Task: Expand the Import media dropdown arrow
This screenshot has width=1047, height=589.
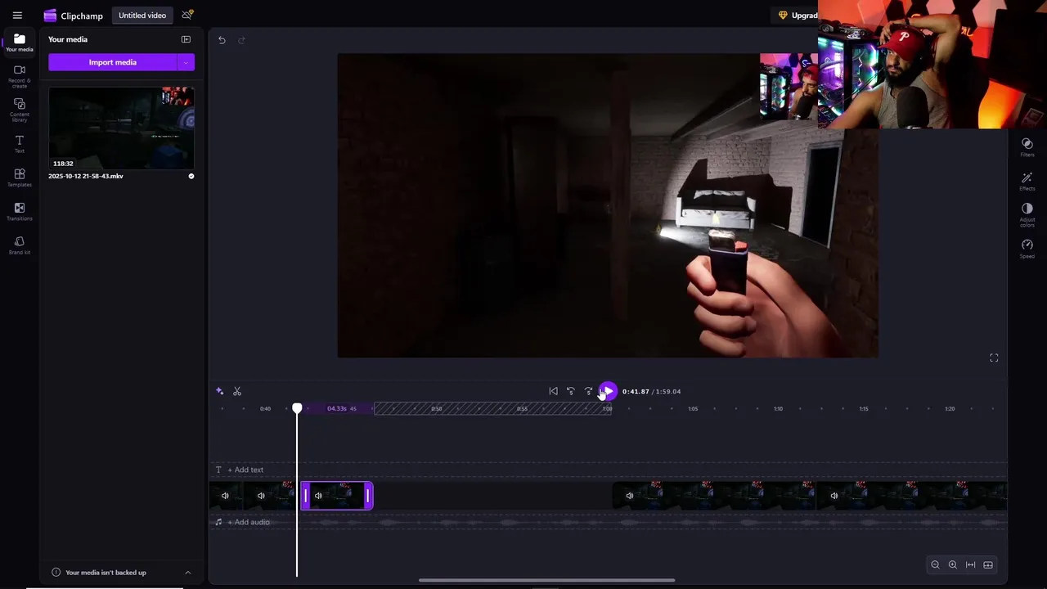Action: pos(186,62)
